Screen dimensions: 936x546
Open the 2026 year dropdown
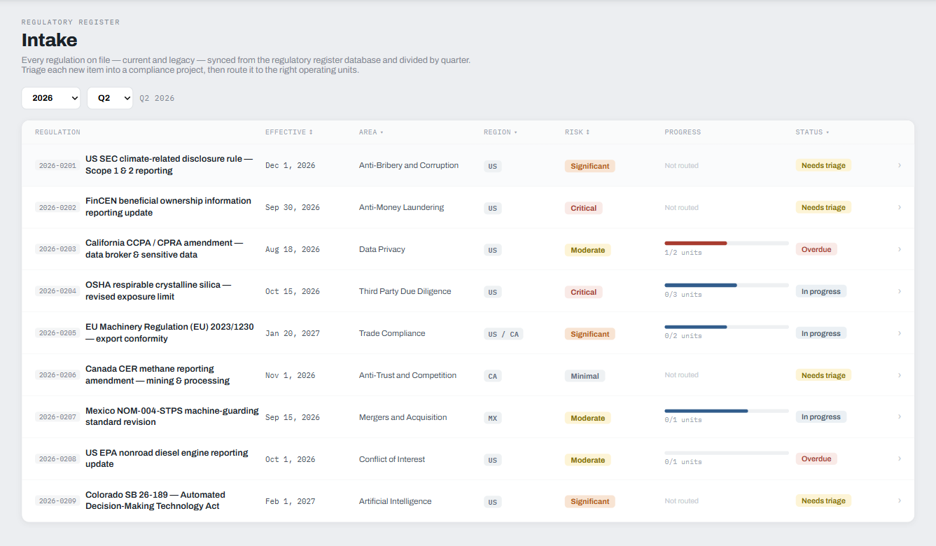tap(51, 98)
